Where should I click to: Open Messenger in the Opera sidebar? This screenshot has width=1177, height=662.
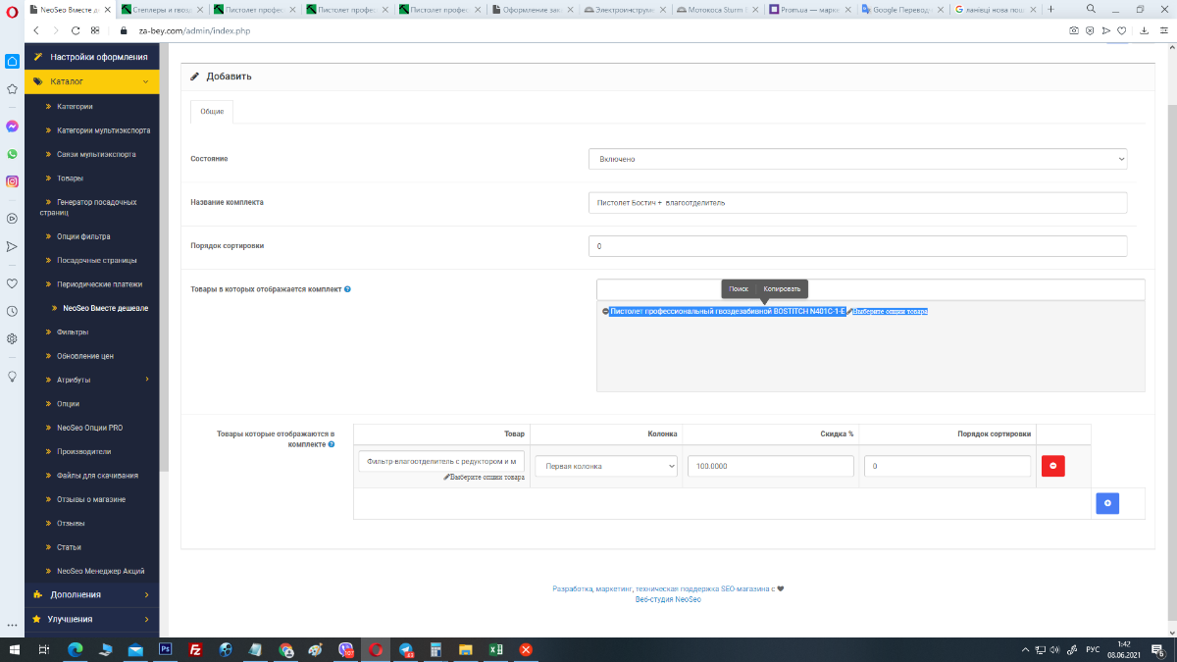point(12,127)
